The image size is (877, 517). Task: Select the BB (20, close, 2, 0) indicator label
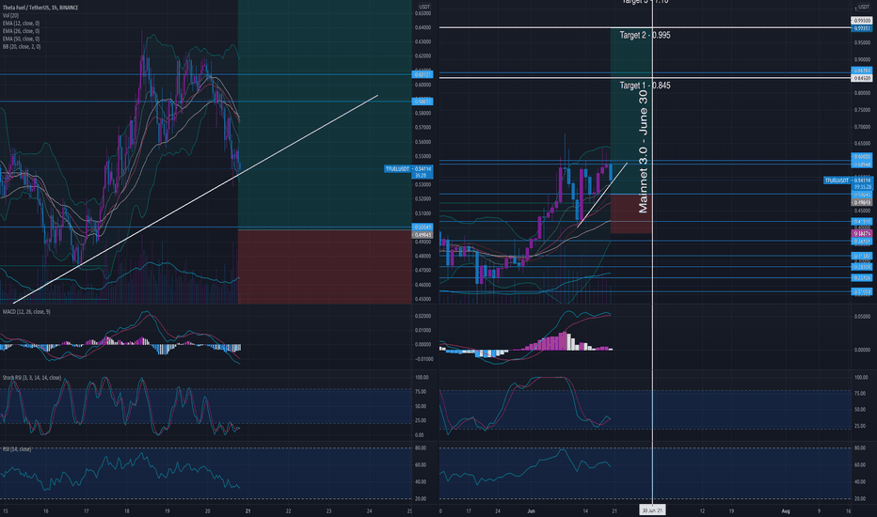pos(22,47)
